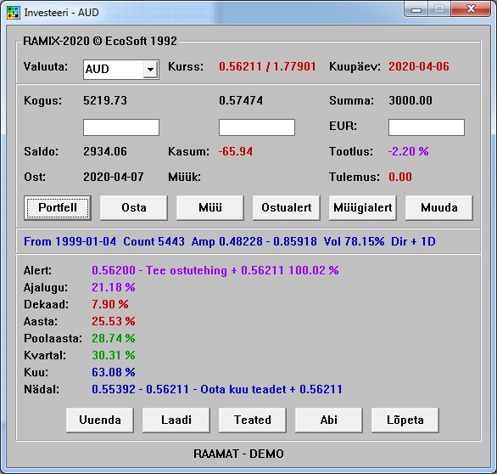Viewport: 497px width, 474px height.
Task: Open the Ostualert button
Action: 287,208
